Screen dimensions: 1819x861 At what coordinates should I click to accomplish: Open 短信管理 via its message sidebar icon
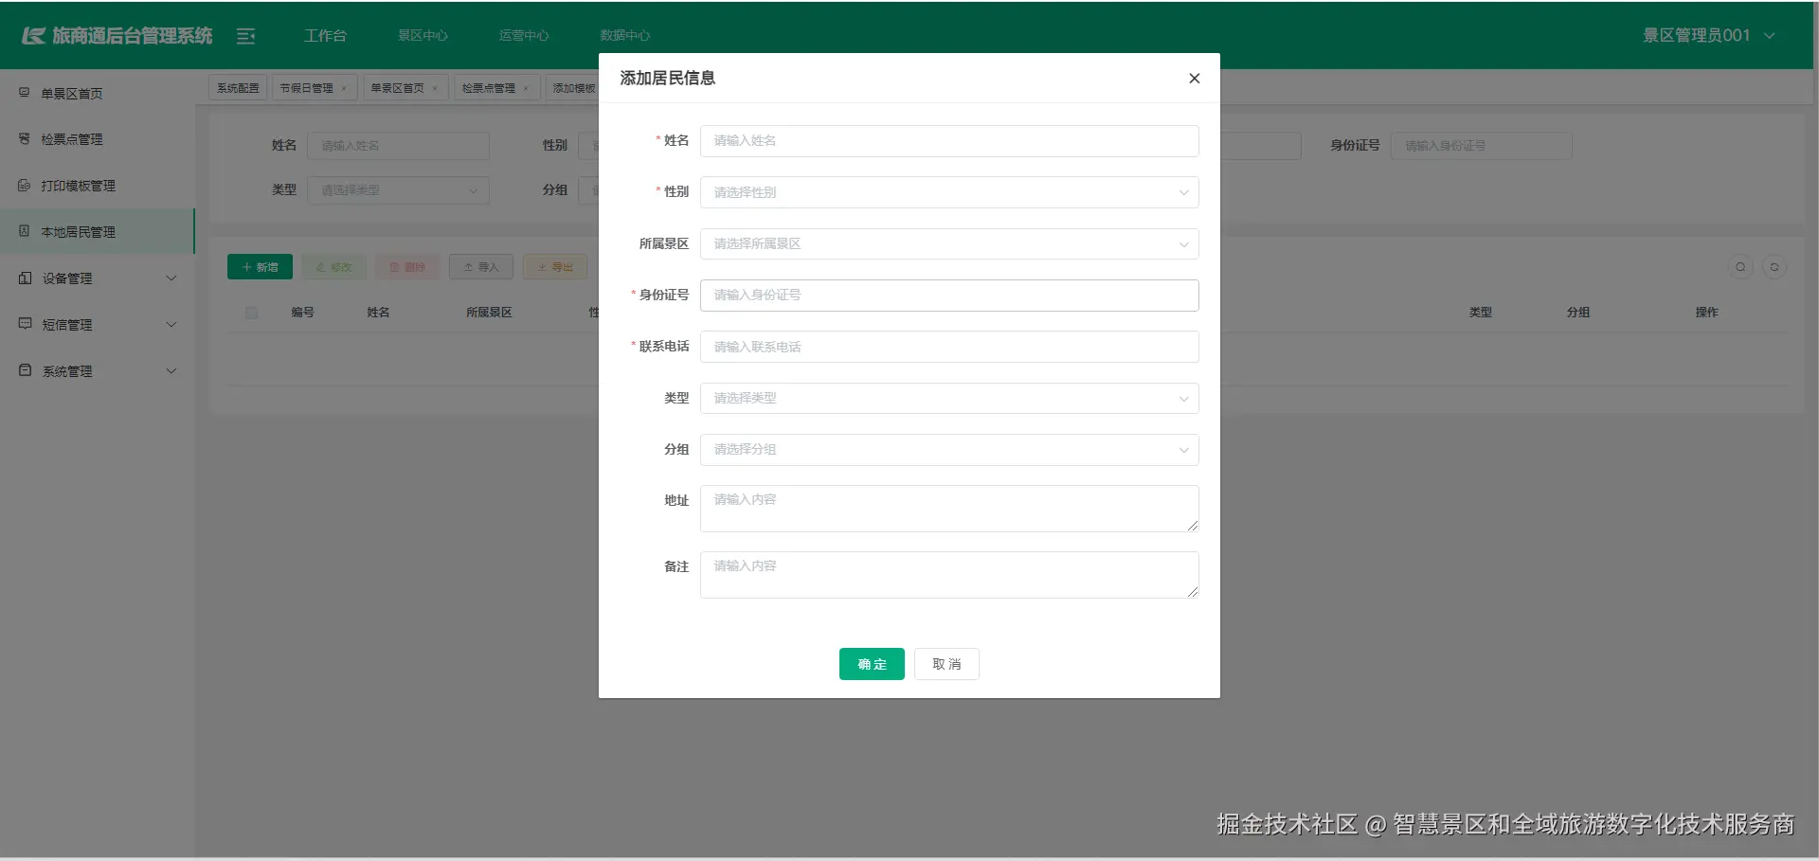[24, 324]
